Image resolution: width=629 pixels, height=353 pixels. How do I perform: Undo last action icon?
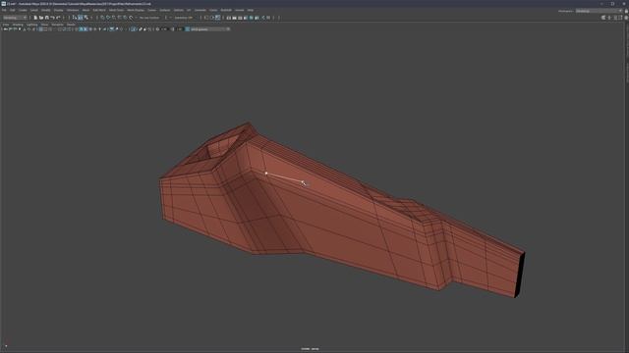pyautogui.click(x=52, y=18)
